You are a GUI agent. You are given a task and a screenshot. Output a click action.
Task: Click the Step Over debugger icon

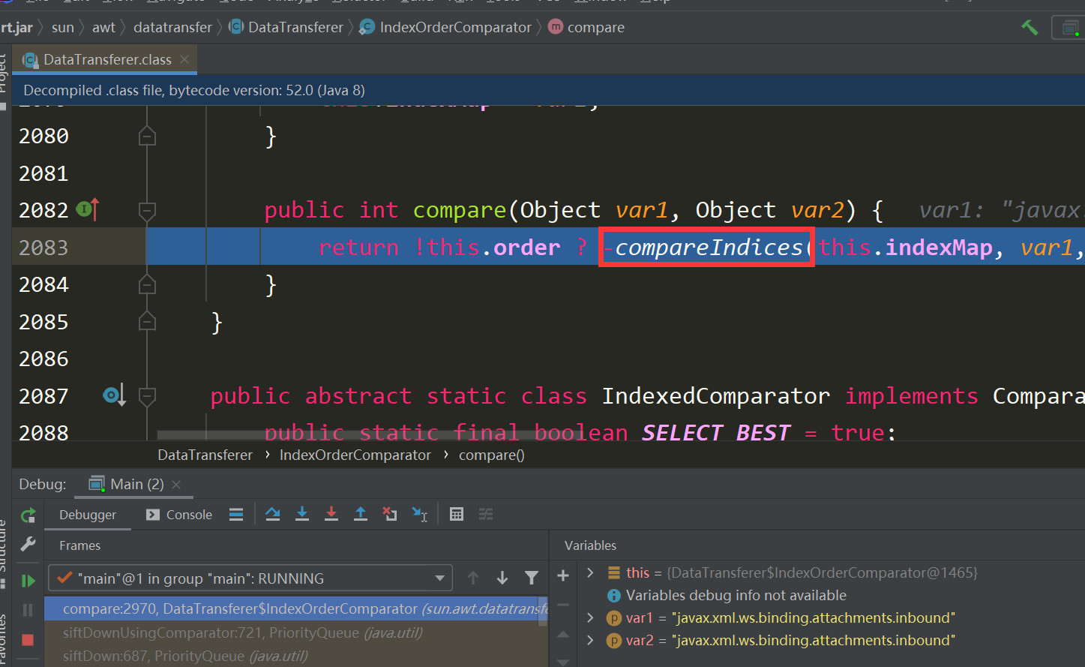pyautogui.click(x=273, y=514)
